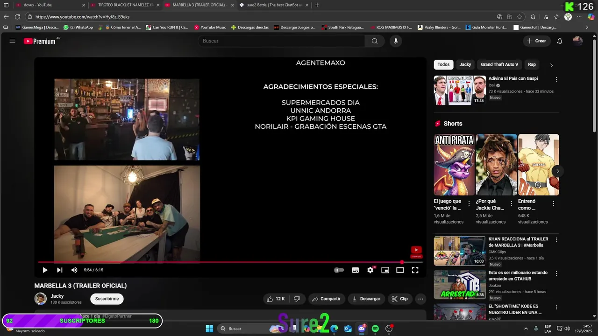Open options for El juego que venció short
The image size is (598, 336).
[469, 203]
